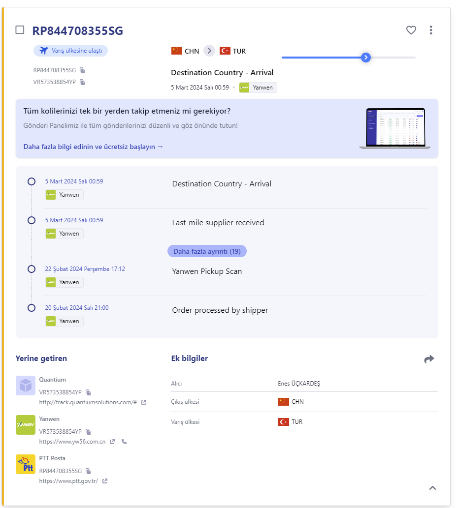
Task: Click the laptop dashboard preview image
Action: (x=395, y=129)
